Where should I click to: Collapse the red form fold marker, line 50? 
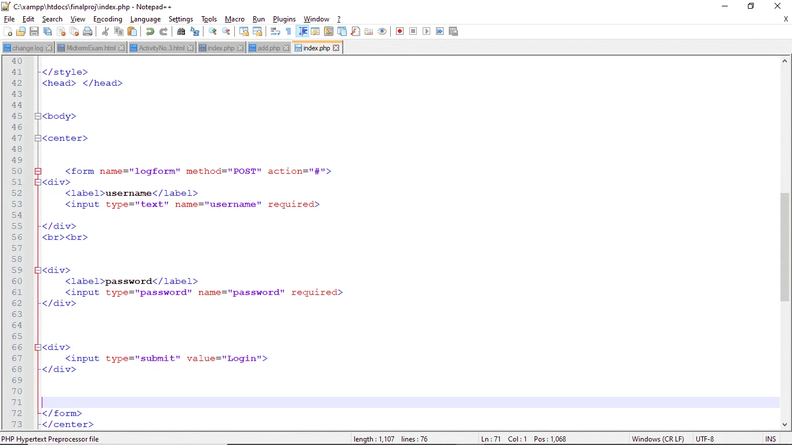coord(38,171)
